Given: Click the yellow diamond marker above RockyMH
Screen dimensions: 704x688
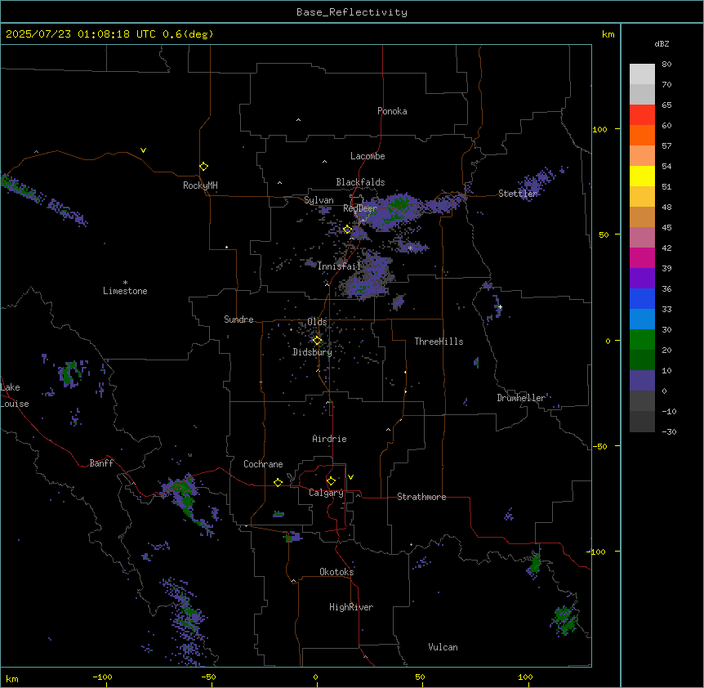Looking at the screenshot, I should point(204,167).
